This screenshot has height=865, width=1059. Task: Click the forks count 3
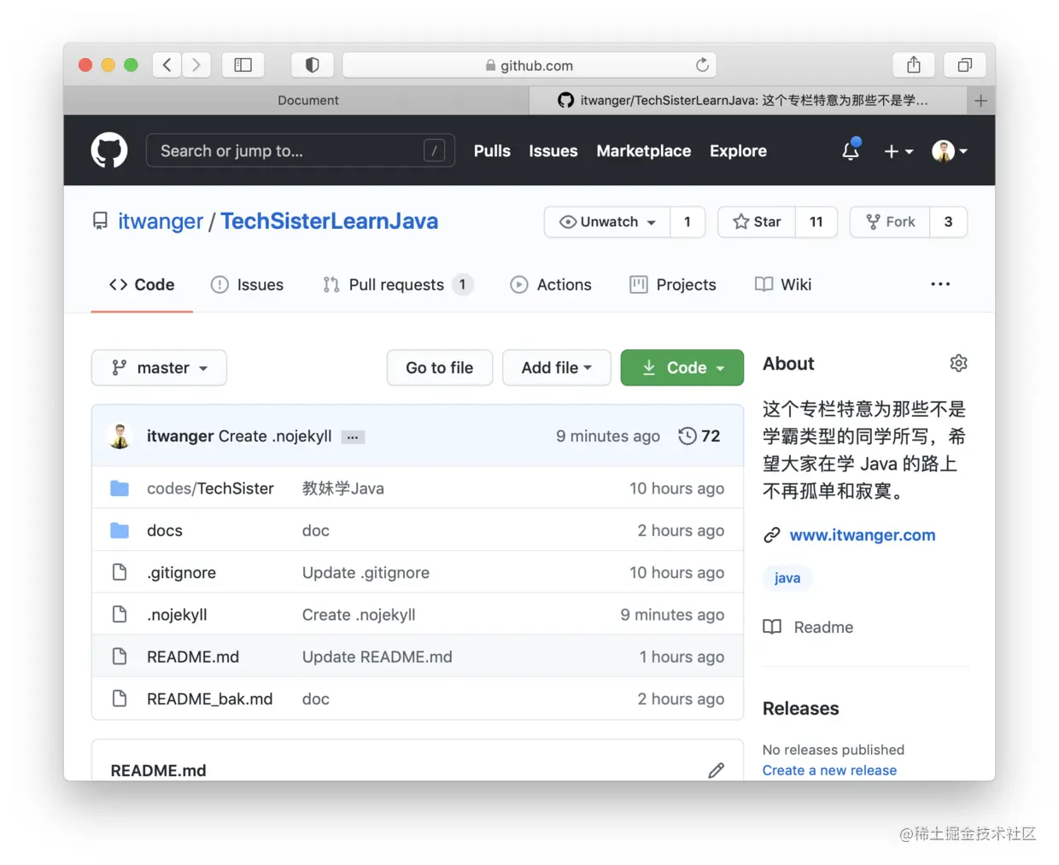point(948,222)
